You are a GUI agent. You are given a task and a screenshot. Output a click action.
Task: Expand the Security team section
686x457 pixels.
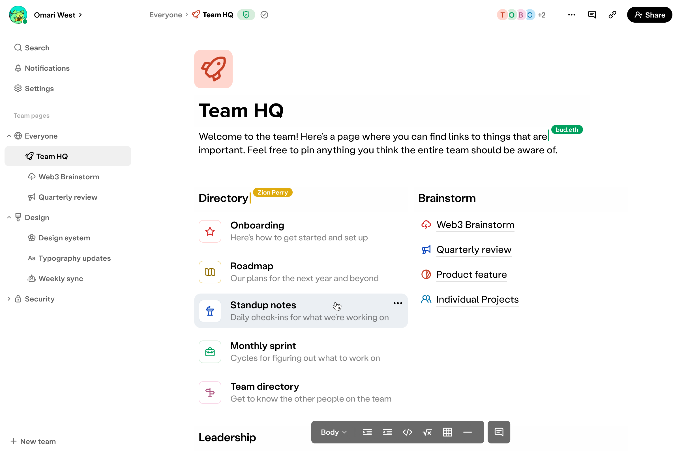pos(9,299)
